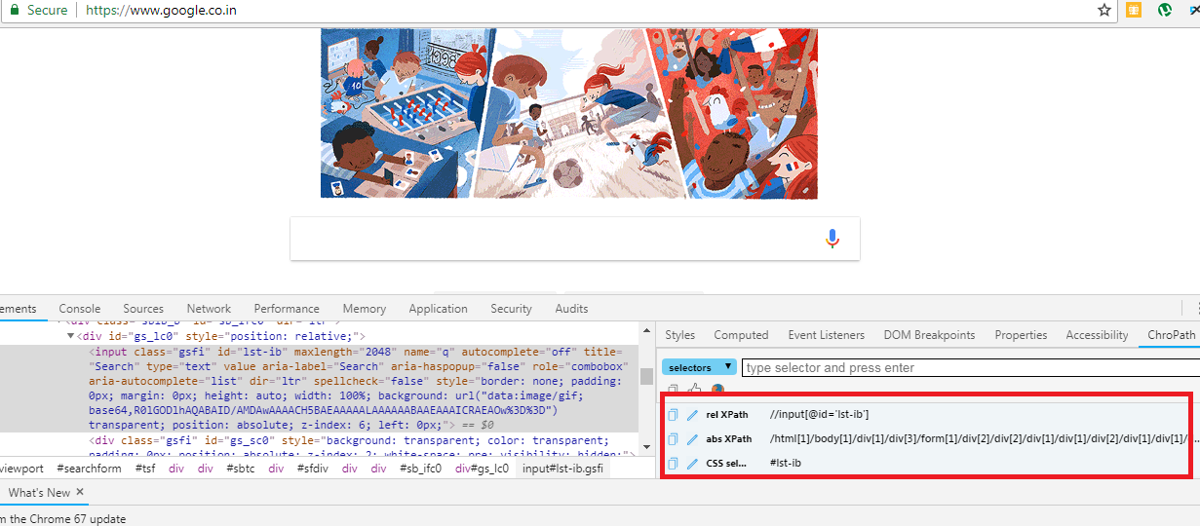Bookmark this page with the star icon
This screenshot has height=526, width=1200.
tap(1104, 11)
